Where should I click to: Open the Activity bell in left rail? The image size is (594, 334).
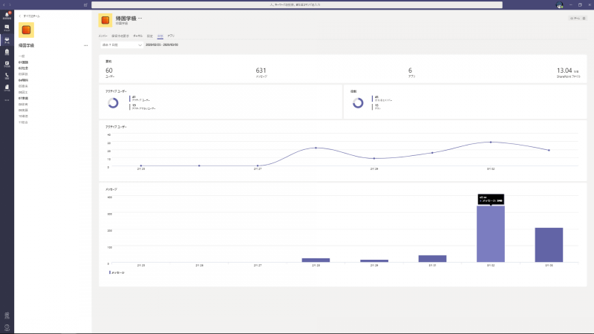(x=7, y=15)
